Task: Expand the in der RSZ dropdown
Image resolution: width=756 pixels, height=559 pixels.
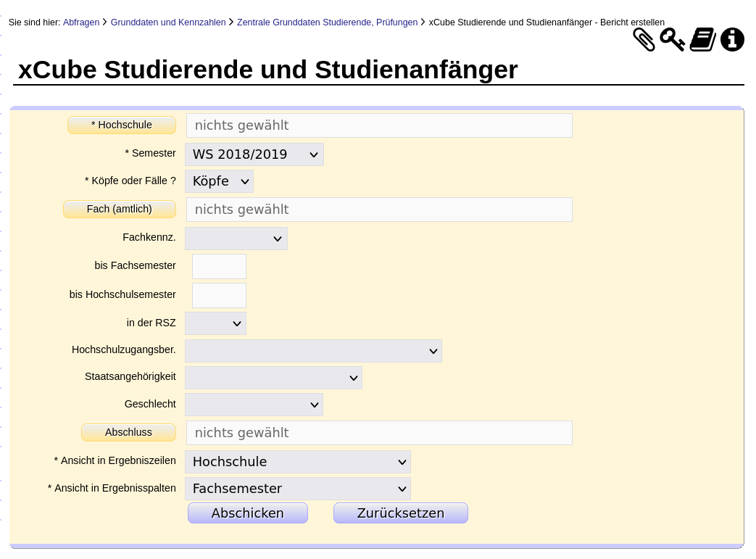Action: pos(215,323)
